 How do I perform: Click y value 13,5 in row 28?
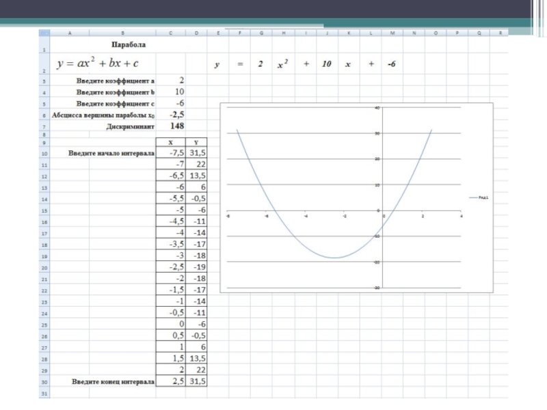point(196,358)
